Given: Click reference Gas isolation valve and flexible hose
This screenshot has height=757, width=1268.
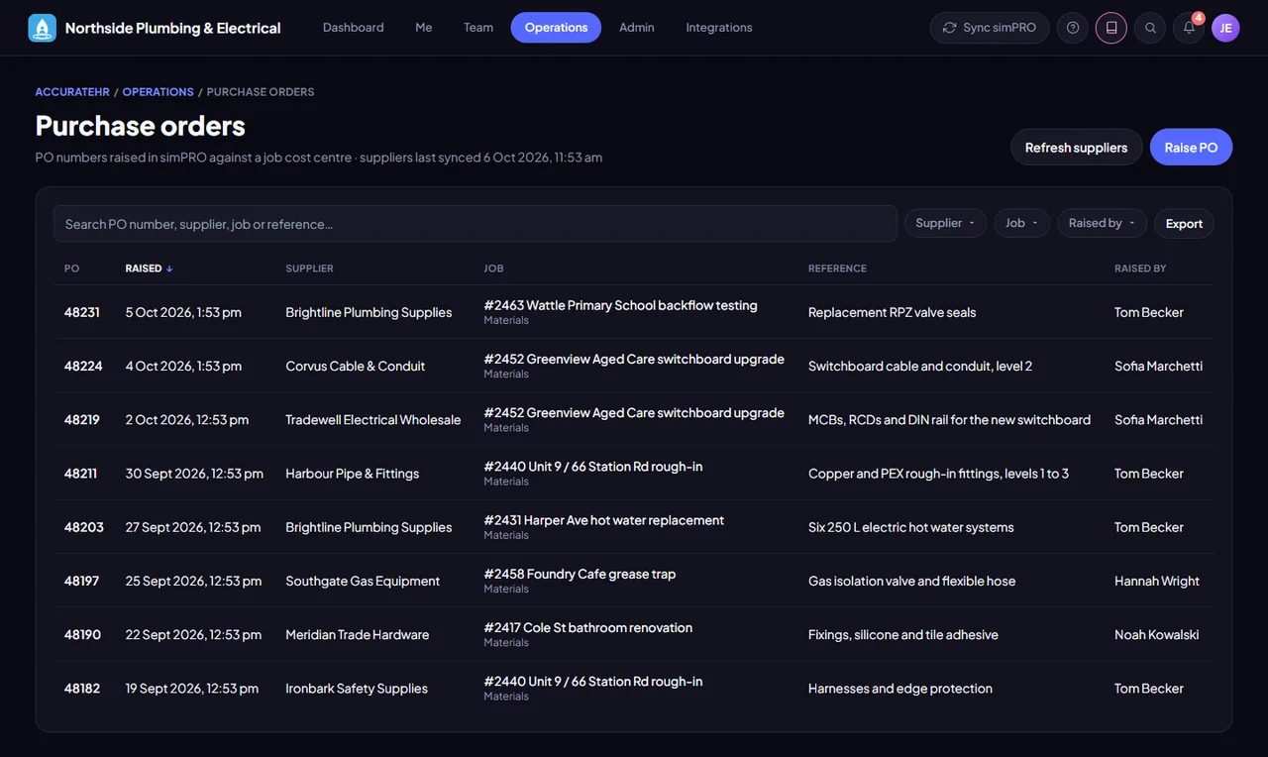Looking at the screenshot, I should tap(911, 581).
